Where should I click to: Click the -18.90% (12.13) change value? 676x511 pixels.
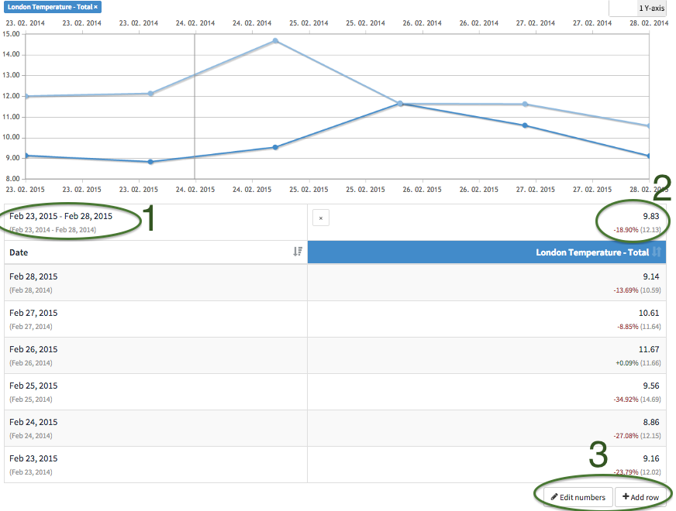pyautogui.click(x=636, y=230)
